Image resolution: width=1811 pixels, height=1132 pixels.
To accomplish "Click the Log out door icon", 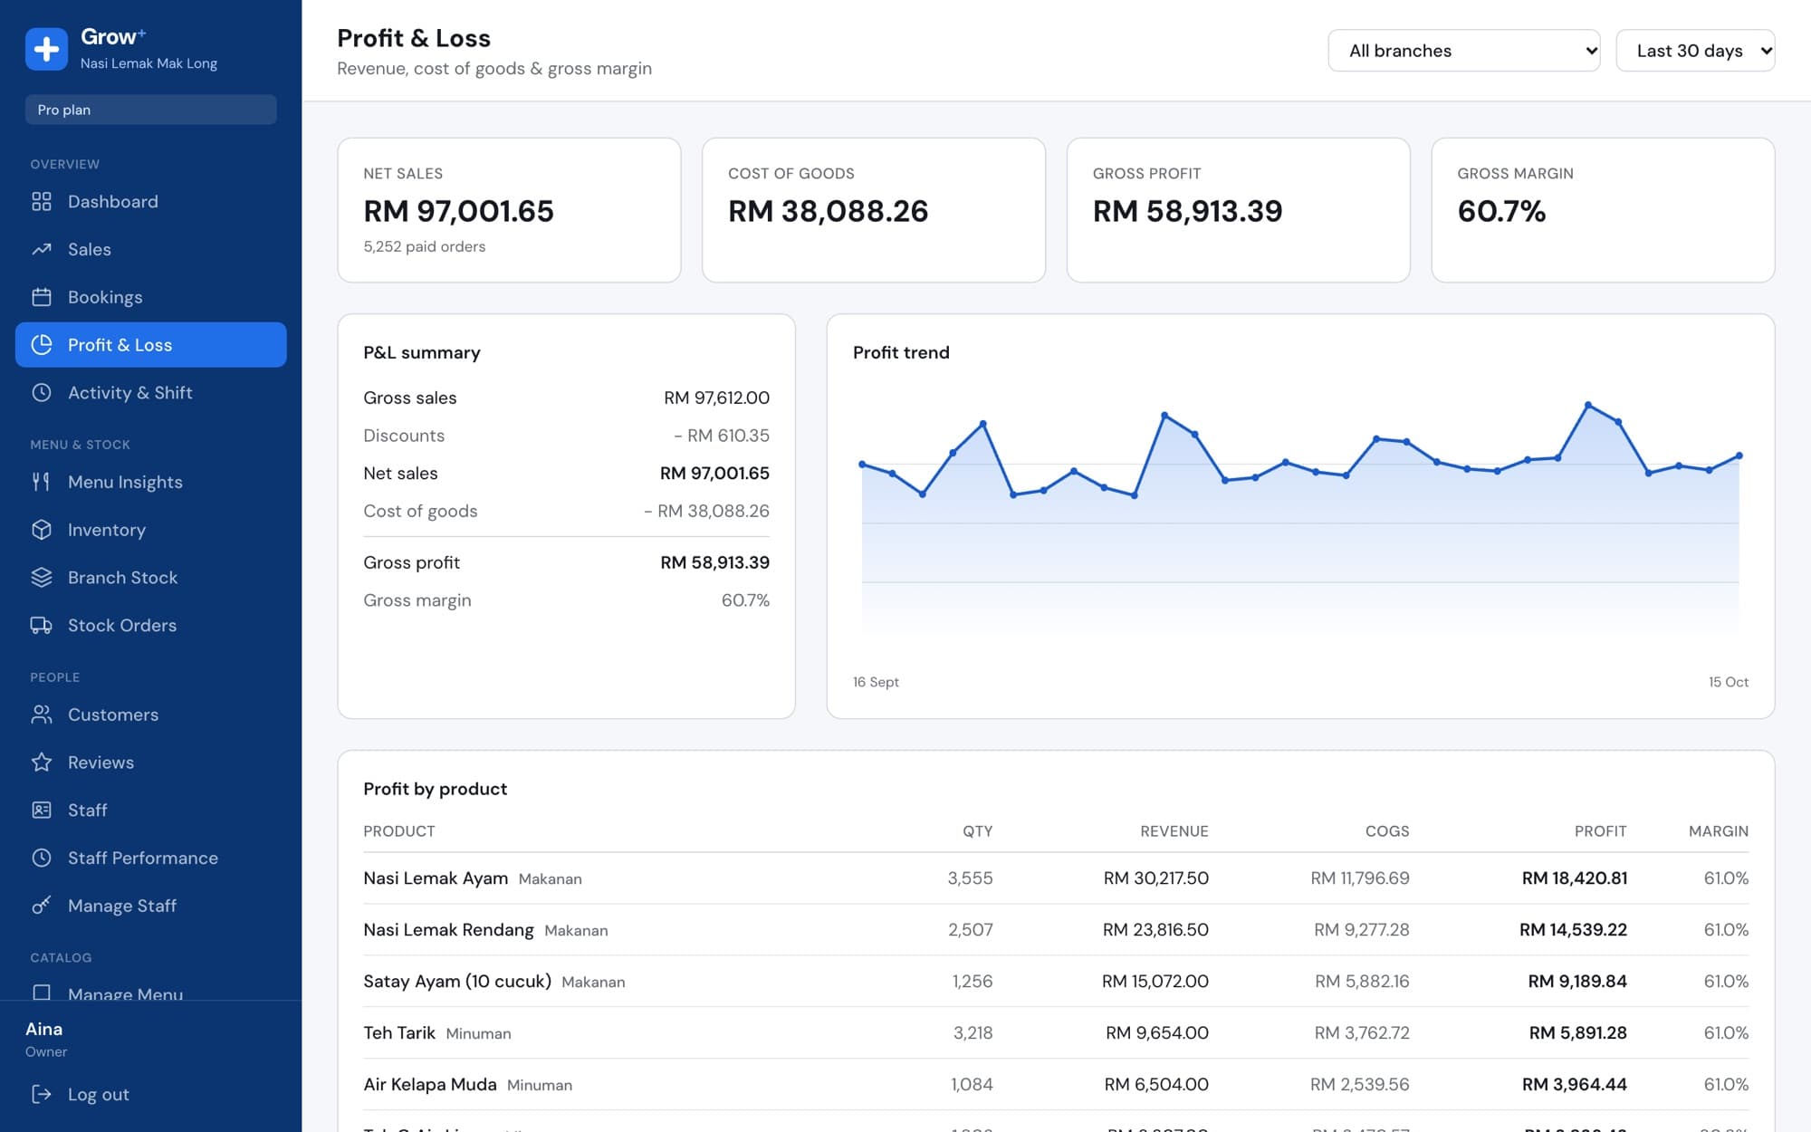I will coord(42,1094).
